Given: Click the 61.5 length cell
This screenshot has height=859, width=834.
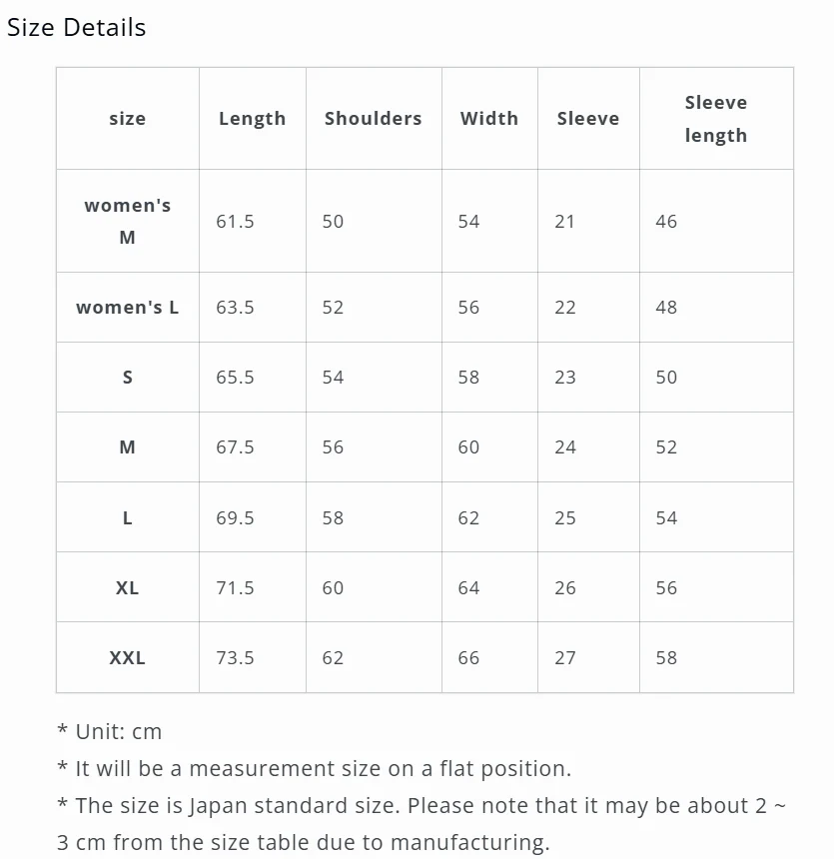Looking at the screenshot, I should (x=235, y=222).
